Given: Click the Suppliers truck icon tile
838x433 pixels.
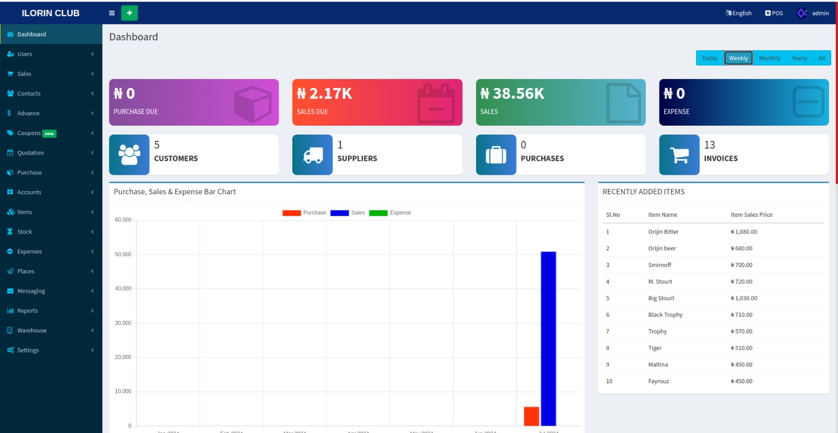Looking at the screenshot, I should (x=313, y=155).
